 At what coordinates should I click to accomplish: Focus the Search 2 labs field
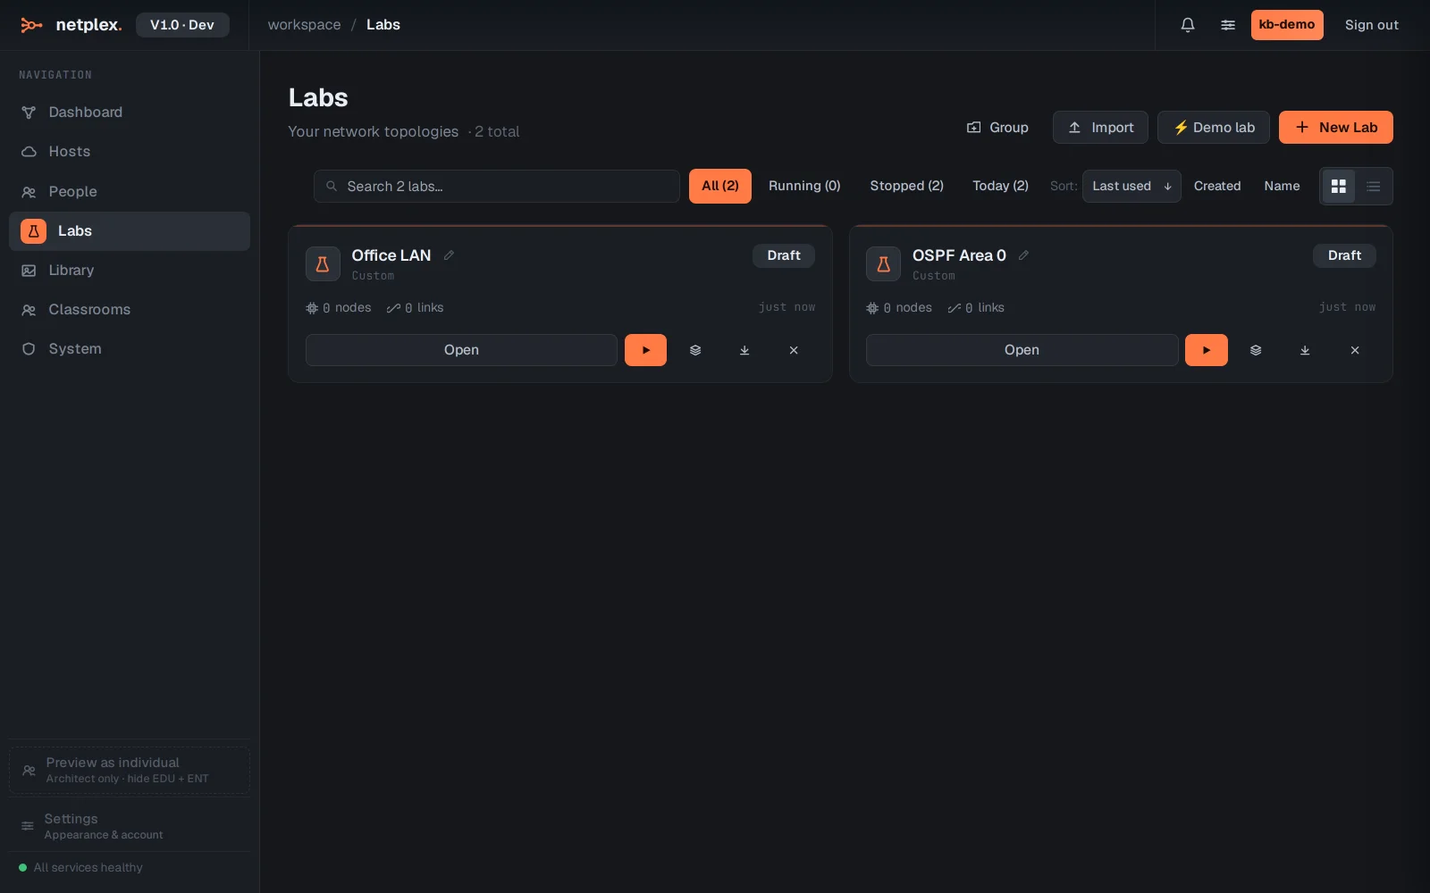(497, 187)
